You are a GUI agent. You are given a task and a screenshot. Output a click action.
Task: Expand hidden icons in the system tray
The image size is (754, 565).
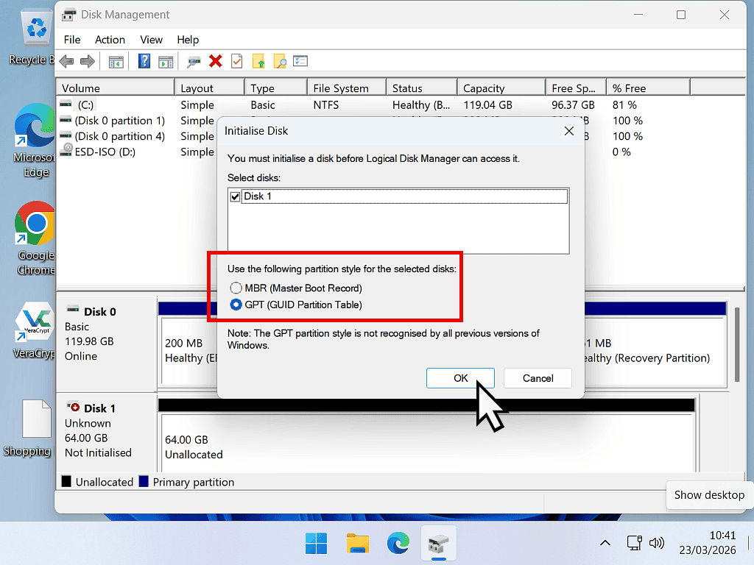coord(605,543)
